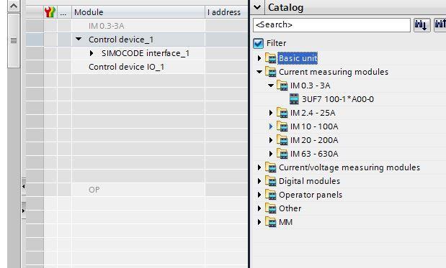Click the wrench status column header icon
Image resolution: width=446 pixels, height=268 pixels.
[50, 12]
